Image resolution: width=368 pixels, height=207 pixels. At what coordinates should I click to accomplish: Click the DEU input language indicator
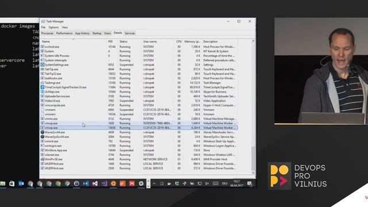225,183
